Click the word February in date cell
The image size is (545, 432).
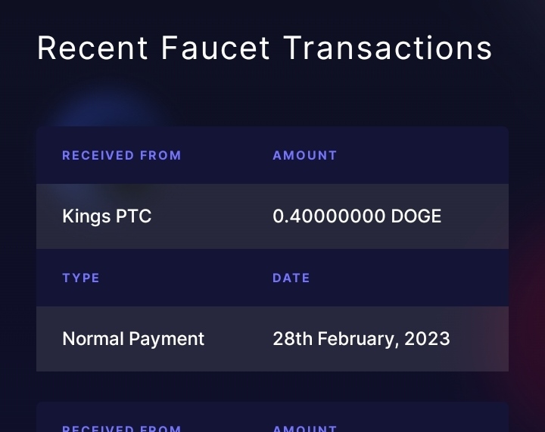[x=358, y=339]
